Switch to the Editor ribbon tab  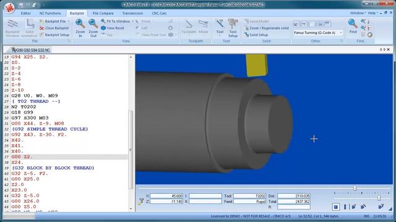[x=26, y=13]
